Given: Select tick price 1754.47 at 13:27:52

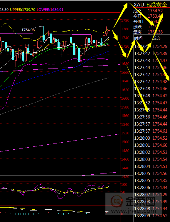Looking at the screenshot, I should [160, 103].
